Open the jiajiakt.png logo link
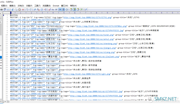 click(94, 57)
